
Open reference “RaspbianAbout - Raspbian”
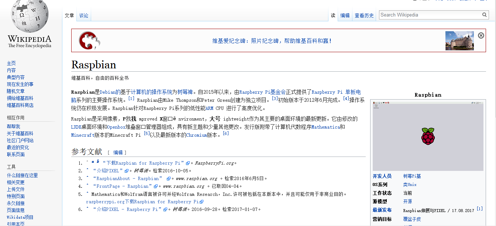click(x=128, y=179)
